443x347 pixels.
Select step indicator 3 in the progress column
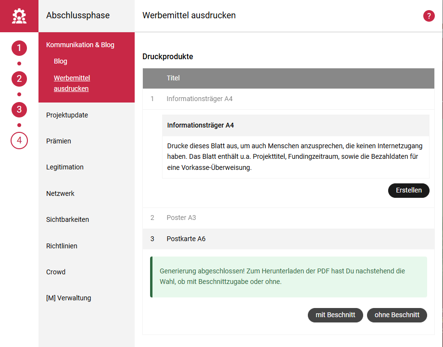click(x=19, y=110)
